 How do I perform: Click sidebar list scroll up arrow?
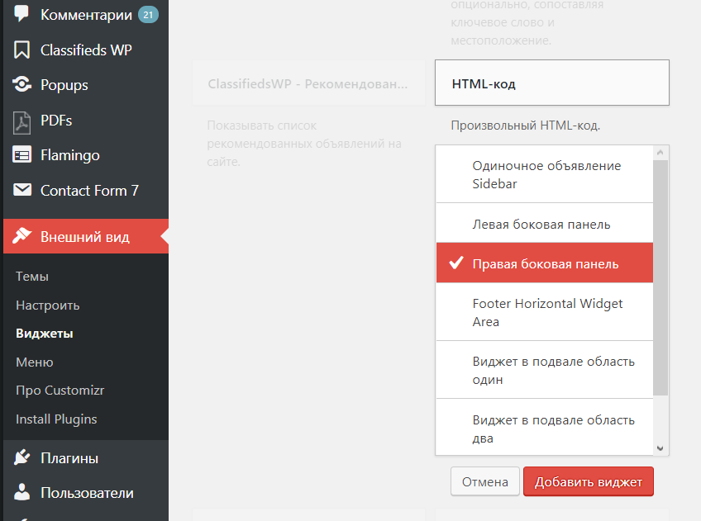[660, 153]
